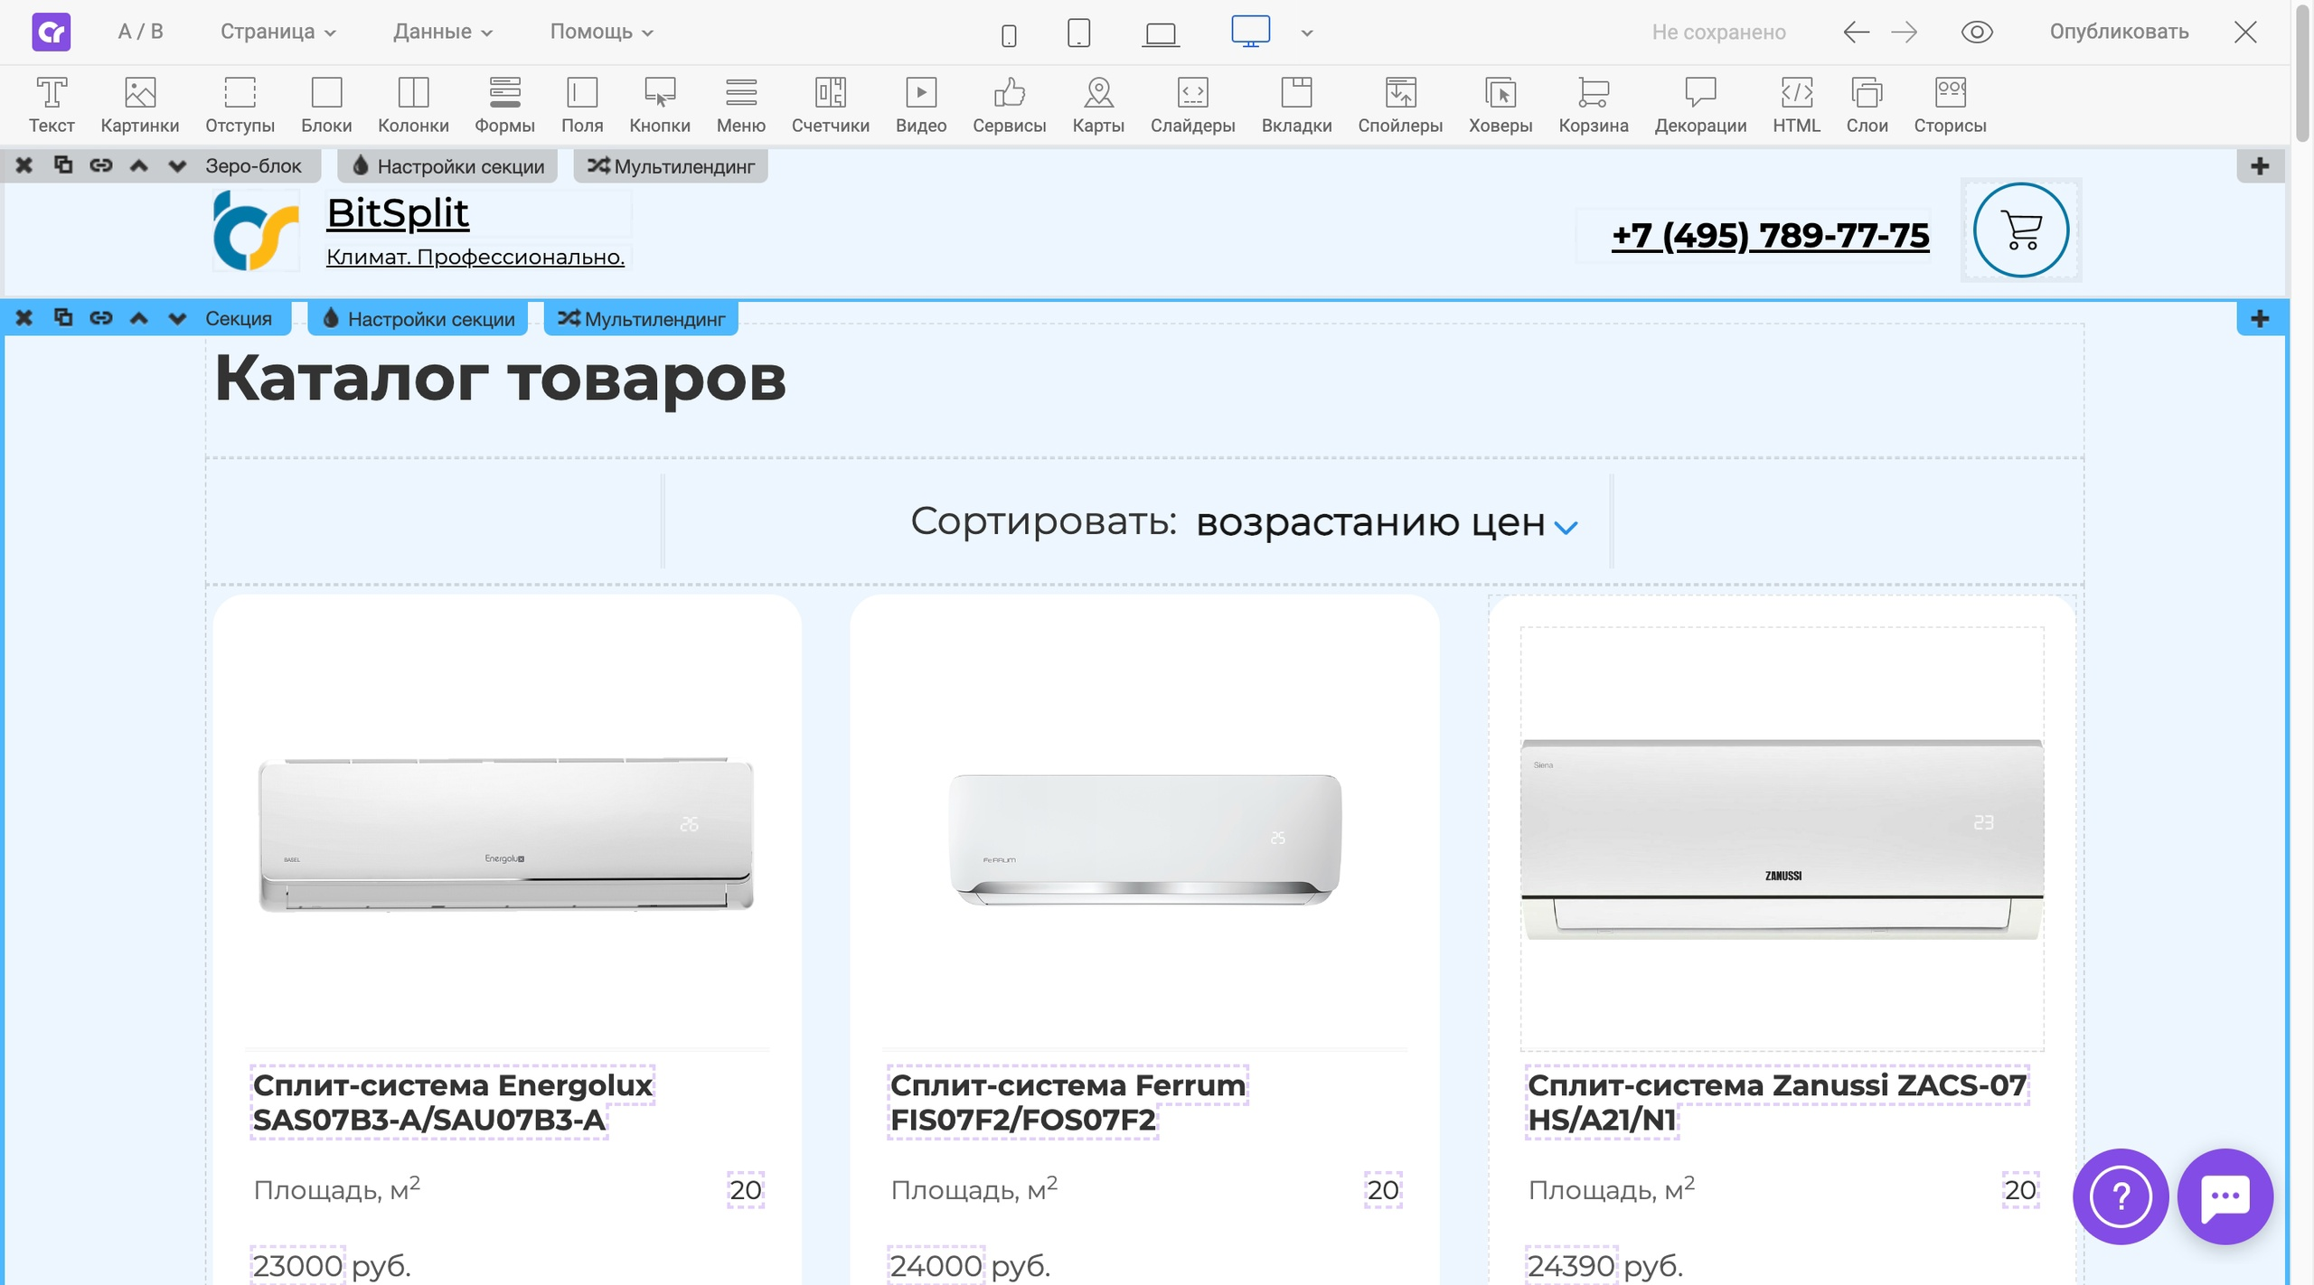Click the phone number +7 (495) 789-77-75
Viewport: 2314px width, 1285px height.
click(x=1770, y=236)
